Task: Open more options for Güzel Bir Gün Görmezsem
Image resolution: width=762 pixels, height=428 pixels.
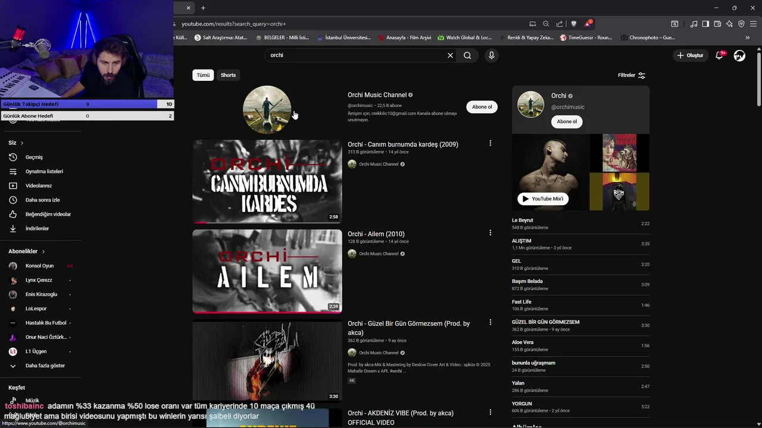Action: [x=490, y=322]
